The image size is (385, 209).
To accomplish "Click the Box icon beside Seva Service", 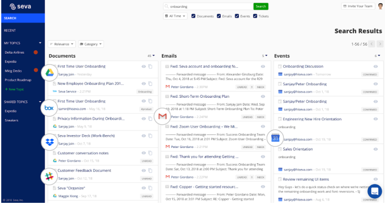I will (x=55, y=92).
